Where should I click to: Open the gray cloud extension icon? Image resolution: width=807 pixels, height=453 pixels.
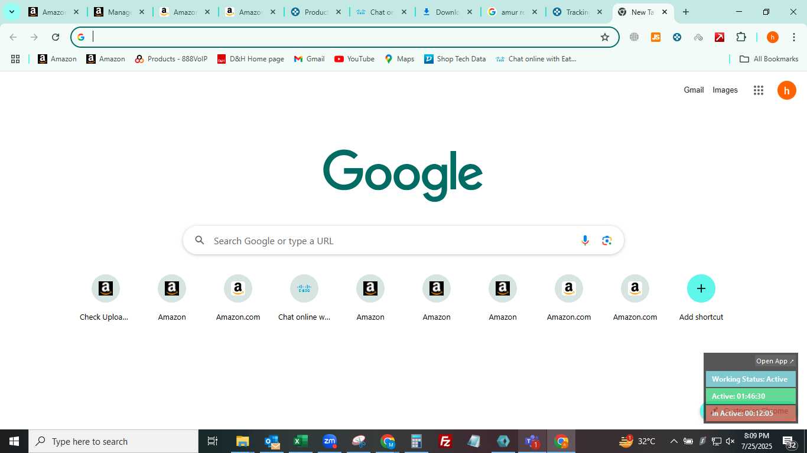point(698,37)
